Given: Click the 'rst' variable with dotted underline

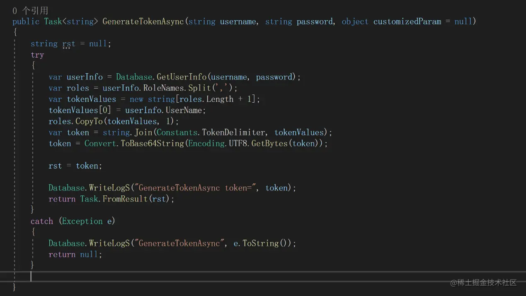Looking at the screenshot, I should [x=69, y=44].
